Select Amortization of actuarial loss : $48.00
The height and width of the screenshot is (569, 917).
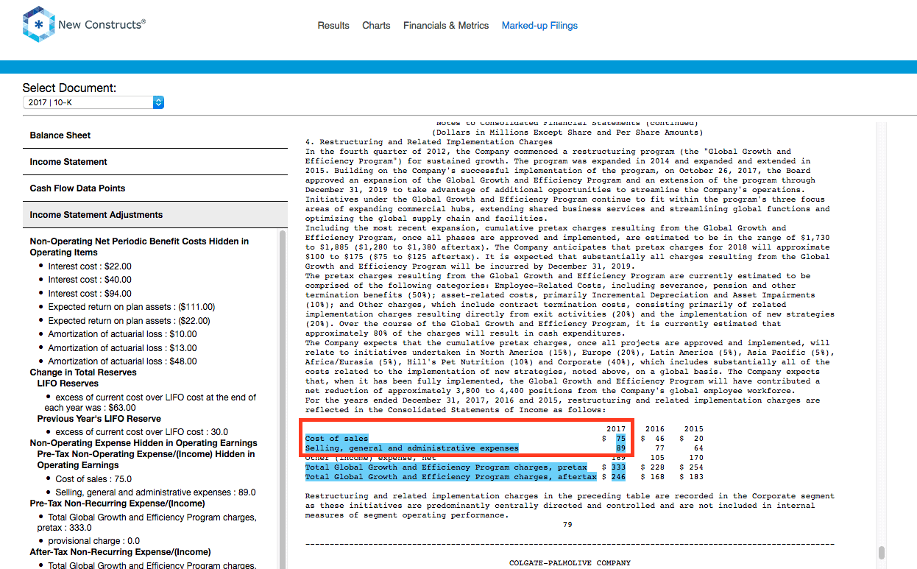pos(123,361)
